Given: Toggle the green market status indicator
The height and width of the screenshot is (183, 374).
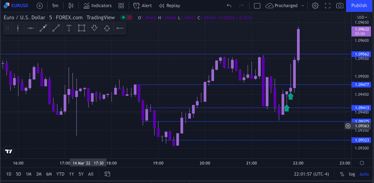Looking at the screenshot, I should tap(123, 17).
